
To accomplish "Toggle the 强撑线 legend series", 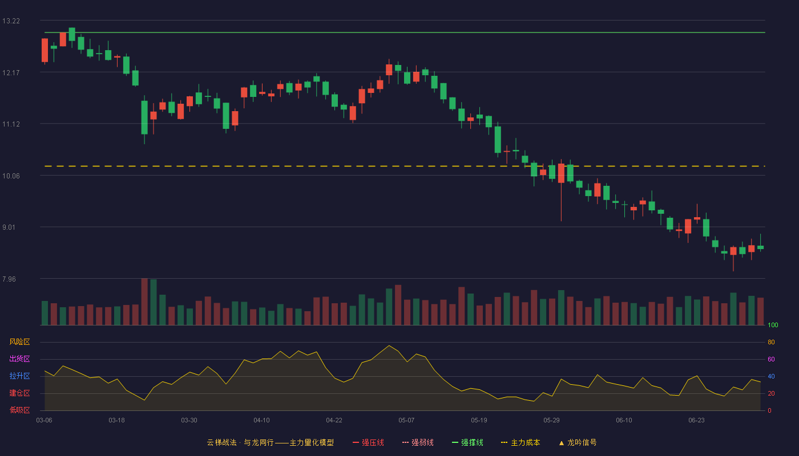I will point(467,442).
